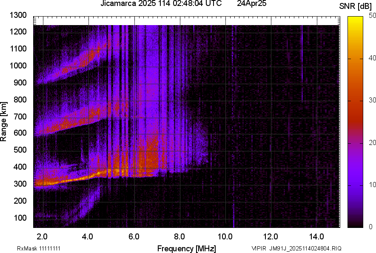Click the range tick label '300'
This screenshot has height=253, width=376.
pyautogui.click(x=20, y=184)
